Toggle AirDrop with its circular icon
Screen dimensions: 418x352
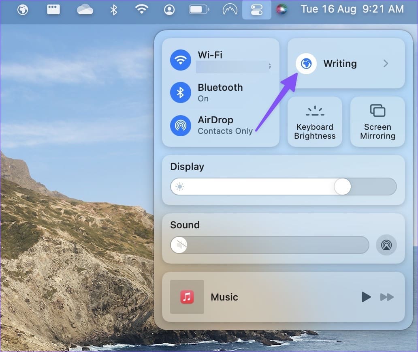[x=181, y=125]
